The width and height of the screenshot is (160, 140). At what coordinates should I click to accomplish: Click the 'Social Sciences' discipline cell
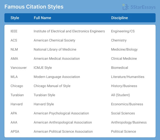coord(123,113)
